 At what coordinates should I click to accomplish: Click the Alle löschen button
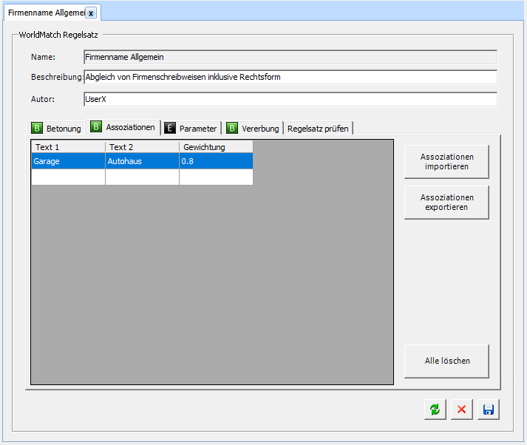tap(446, 361)
